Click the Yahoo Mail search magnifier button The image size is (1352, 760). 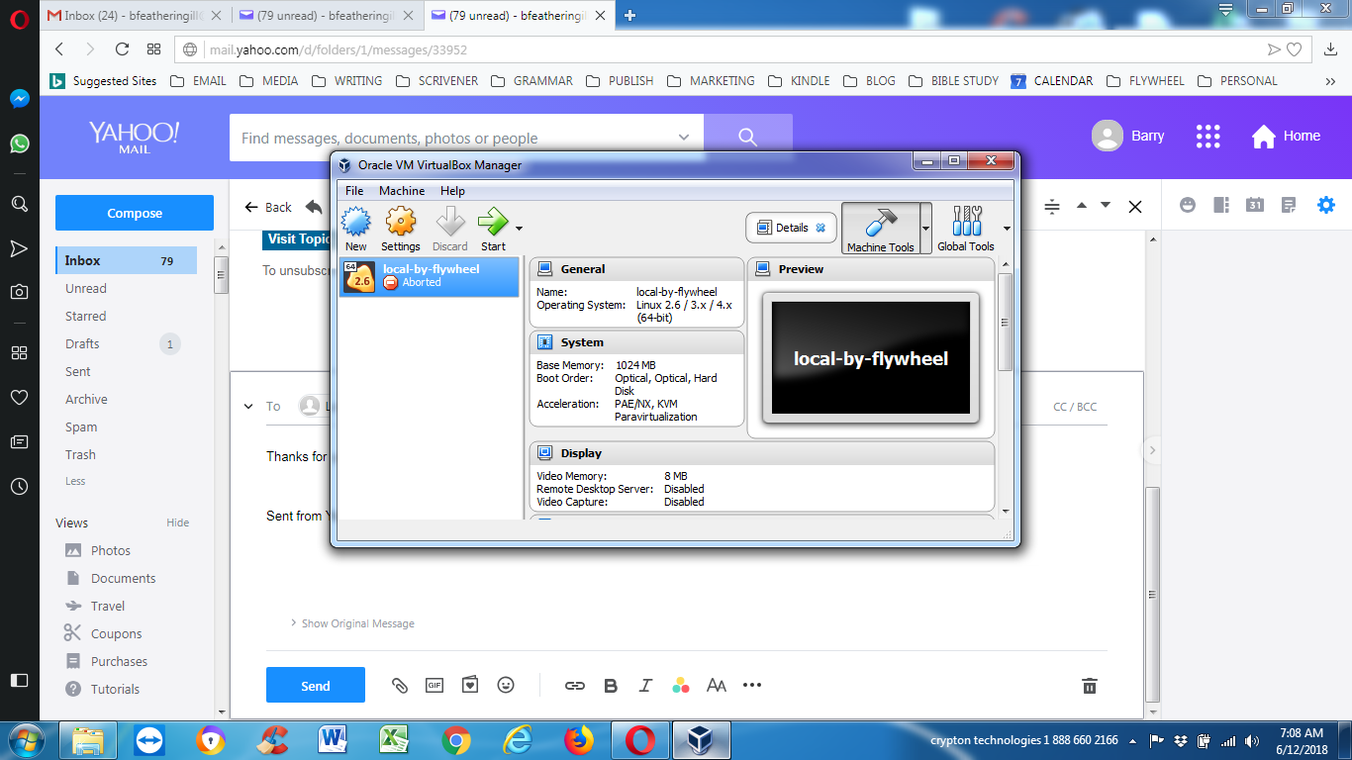(748, 137)
